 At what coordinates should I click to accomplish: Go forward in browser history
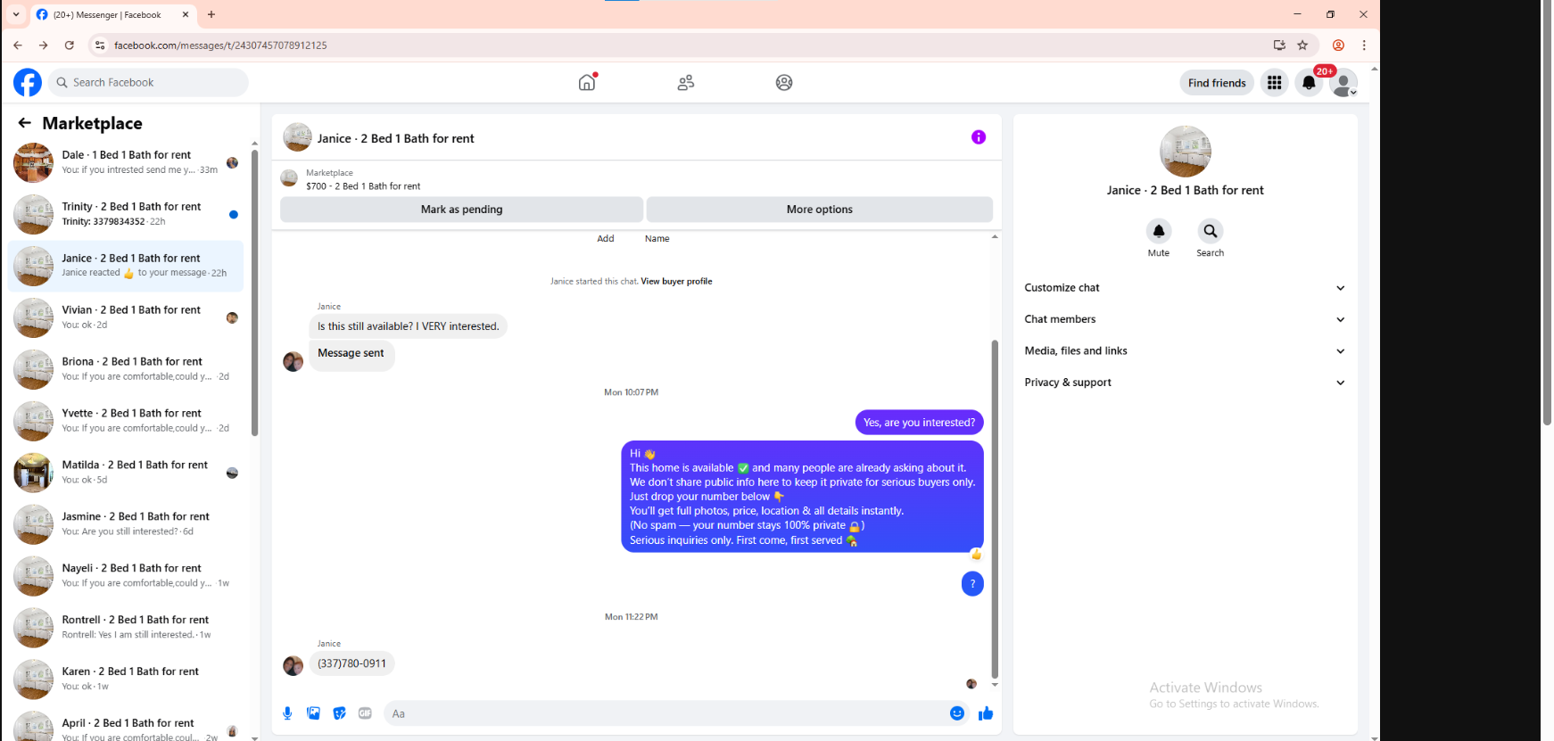click(x=44, y=45)
